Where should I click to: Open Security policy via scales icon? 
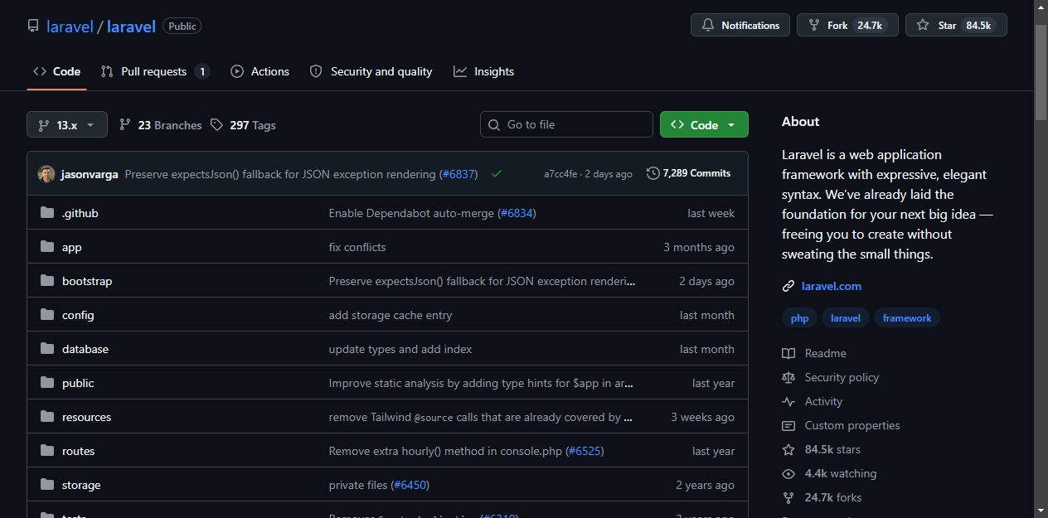pos(788,377)
